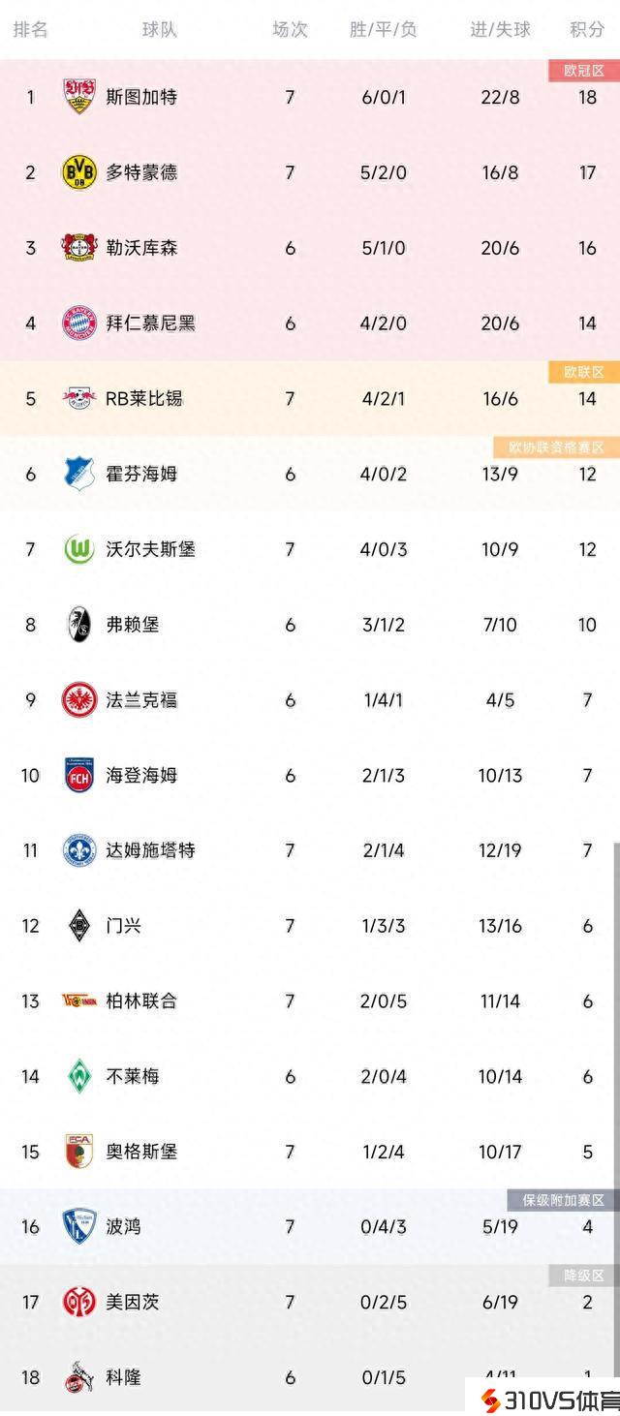This screenshot has height=1416, width=620.
Task: Click the Bayer Leverkusen crest icon
Action: tap(79, 248)
